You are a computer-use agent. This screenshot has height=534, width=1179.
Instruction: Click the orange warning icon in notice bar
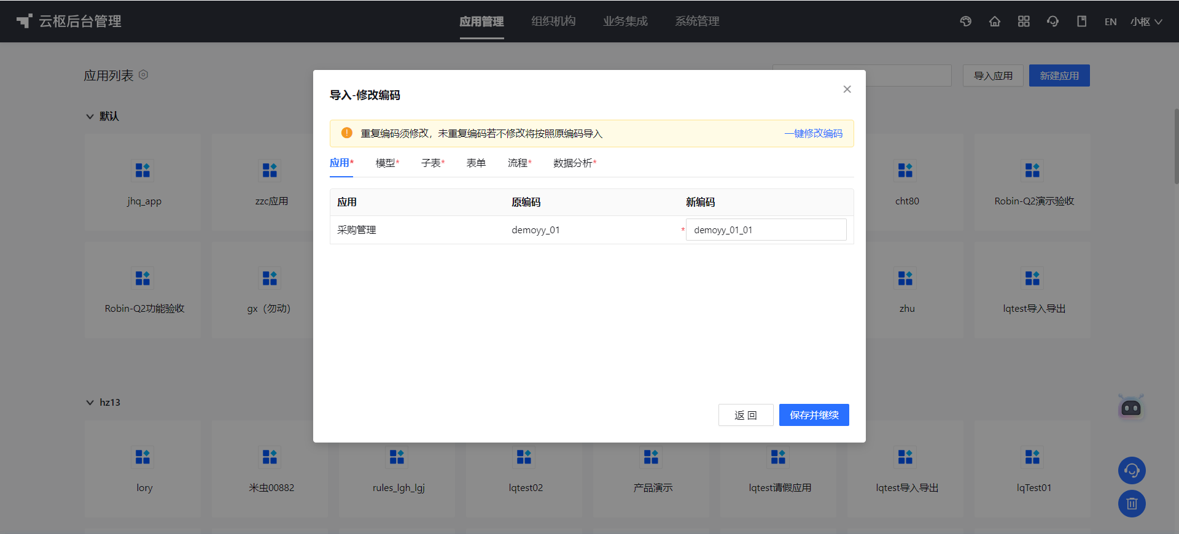[347, 133]
